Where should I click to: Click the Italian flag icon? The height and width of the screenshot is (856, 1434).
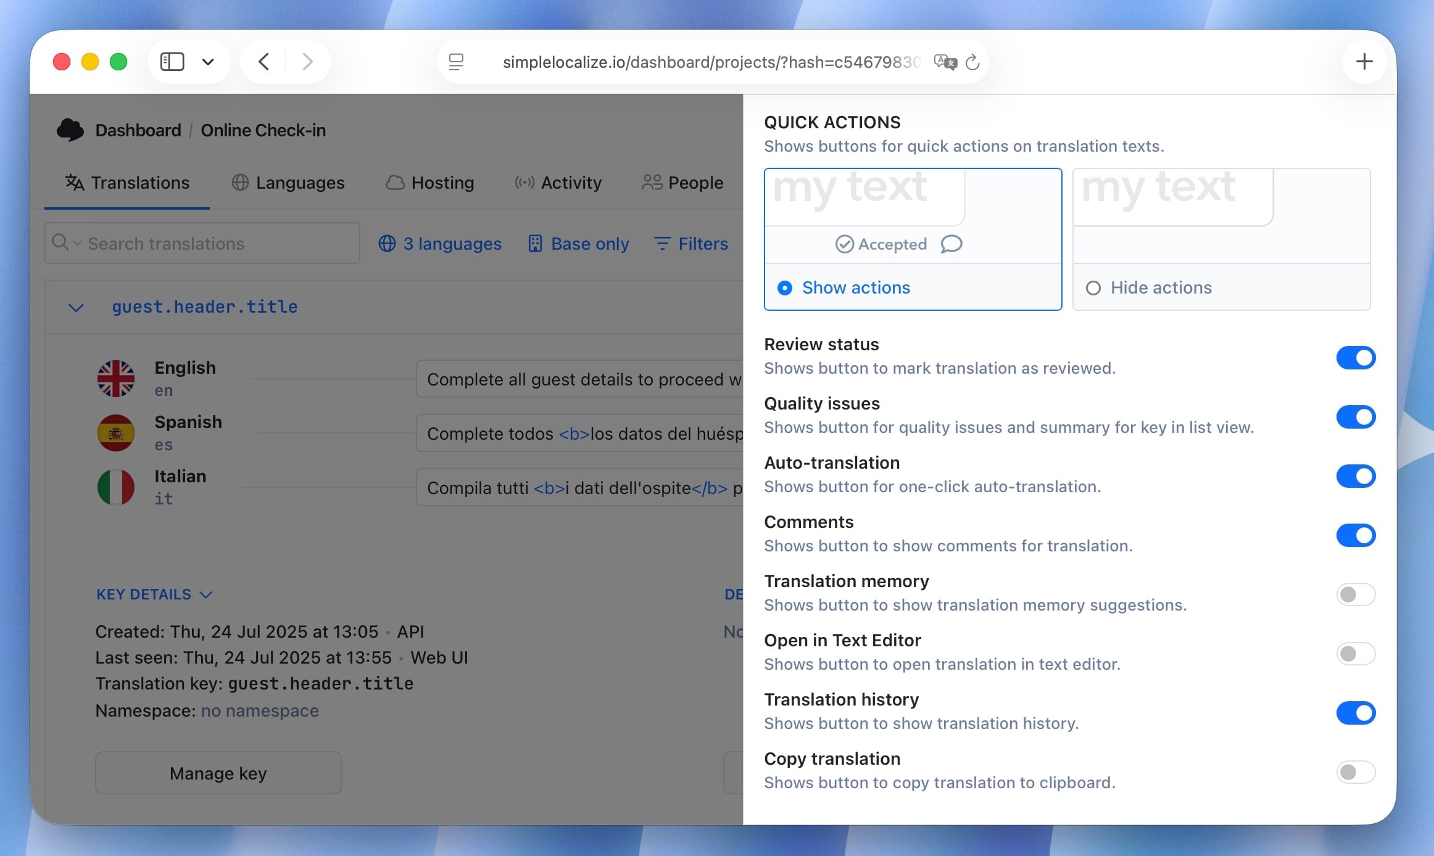coord(115,487)
